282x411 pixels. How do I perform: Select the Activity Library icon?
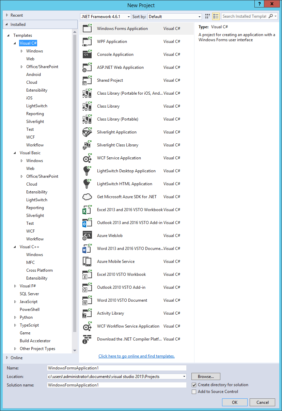click(87, 313)
